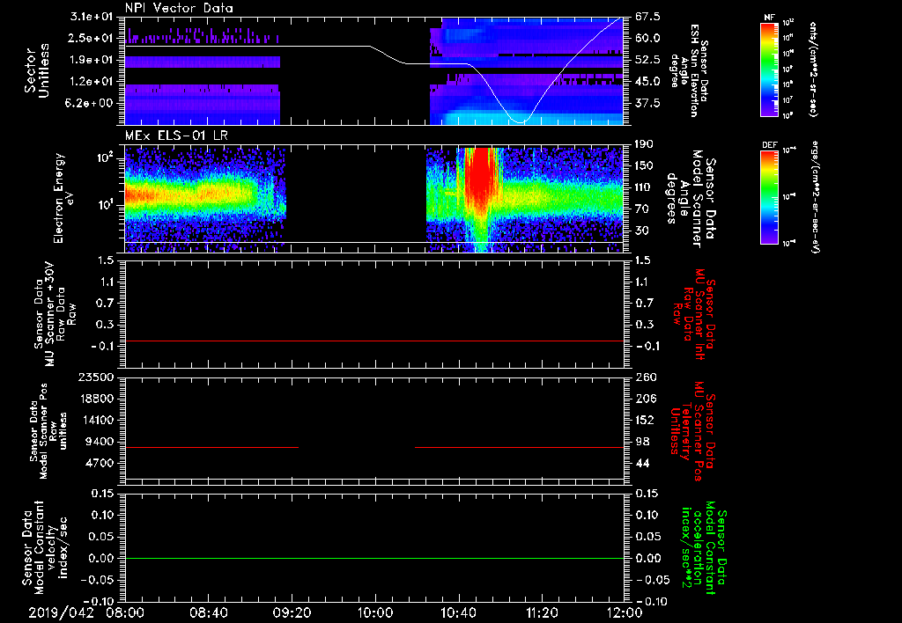Click the 10:40 time axis label
Viewport: 902px width, 623px height.
tap(458, 612)
